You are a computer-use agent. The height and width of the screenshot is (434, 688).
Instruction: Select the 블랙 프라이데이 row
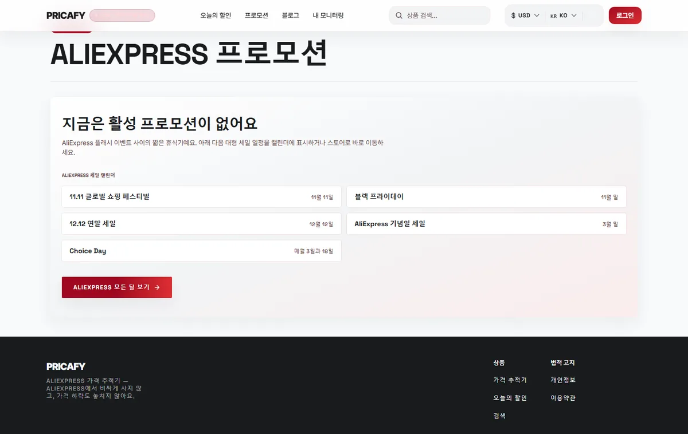[x=486, y=196]
